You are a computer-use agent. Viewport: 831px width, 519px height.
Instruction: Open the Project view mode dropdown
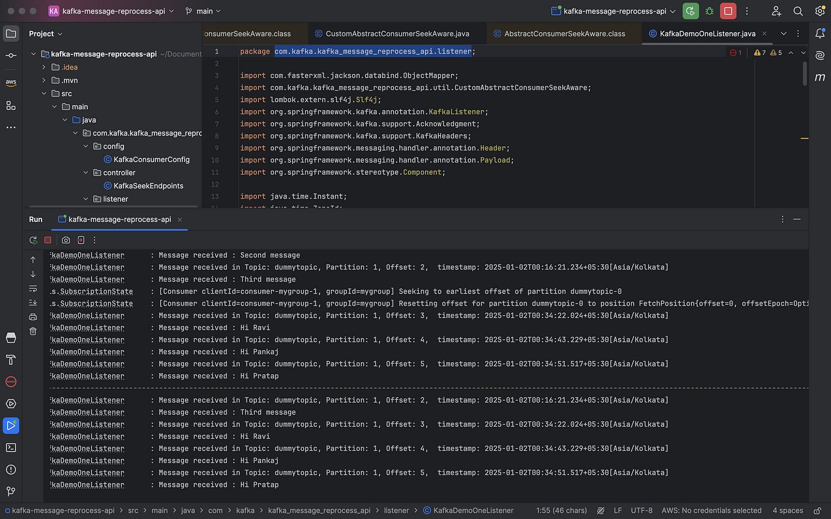coord(46,34)
